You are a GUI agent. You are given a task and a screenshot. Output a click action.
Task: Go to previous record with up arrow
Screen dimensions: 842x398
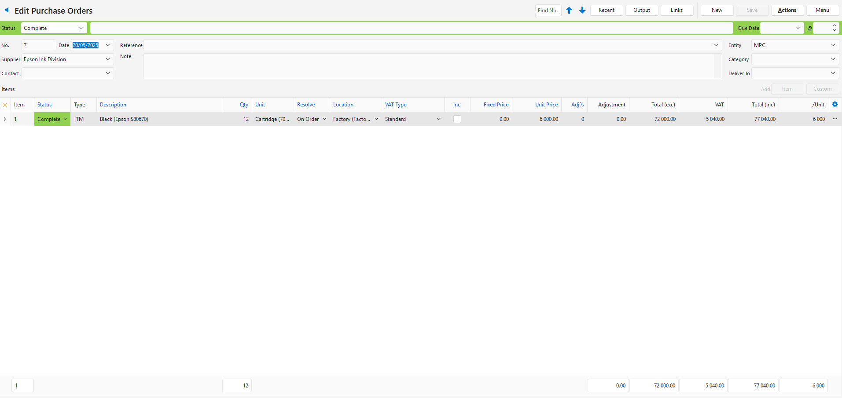tap(569, 10)
